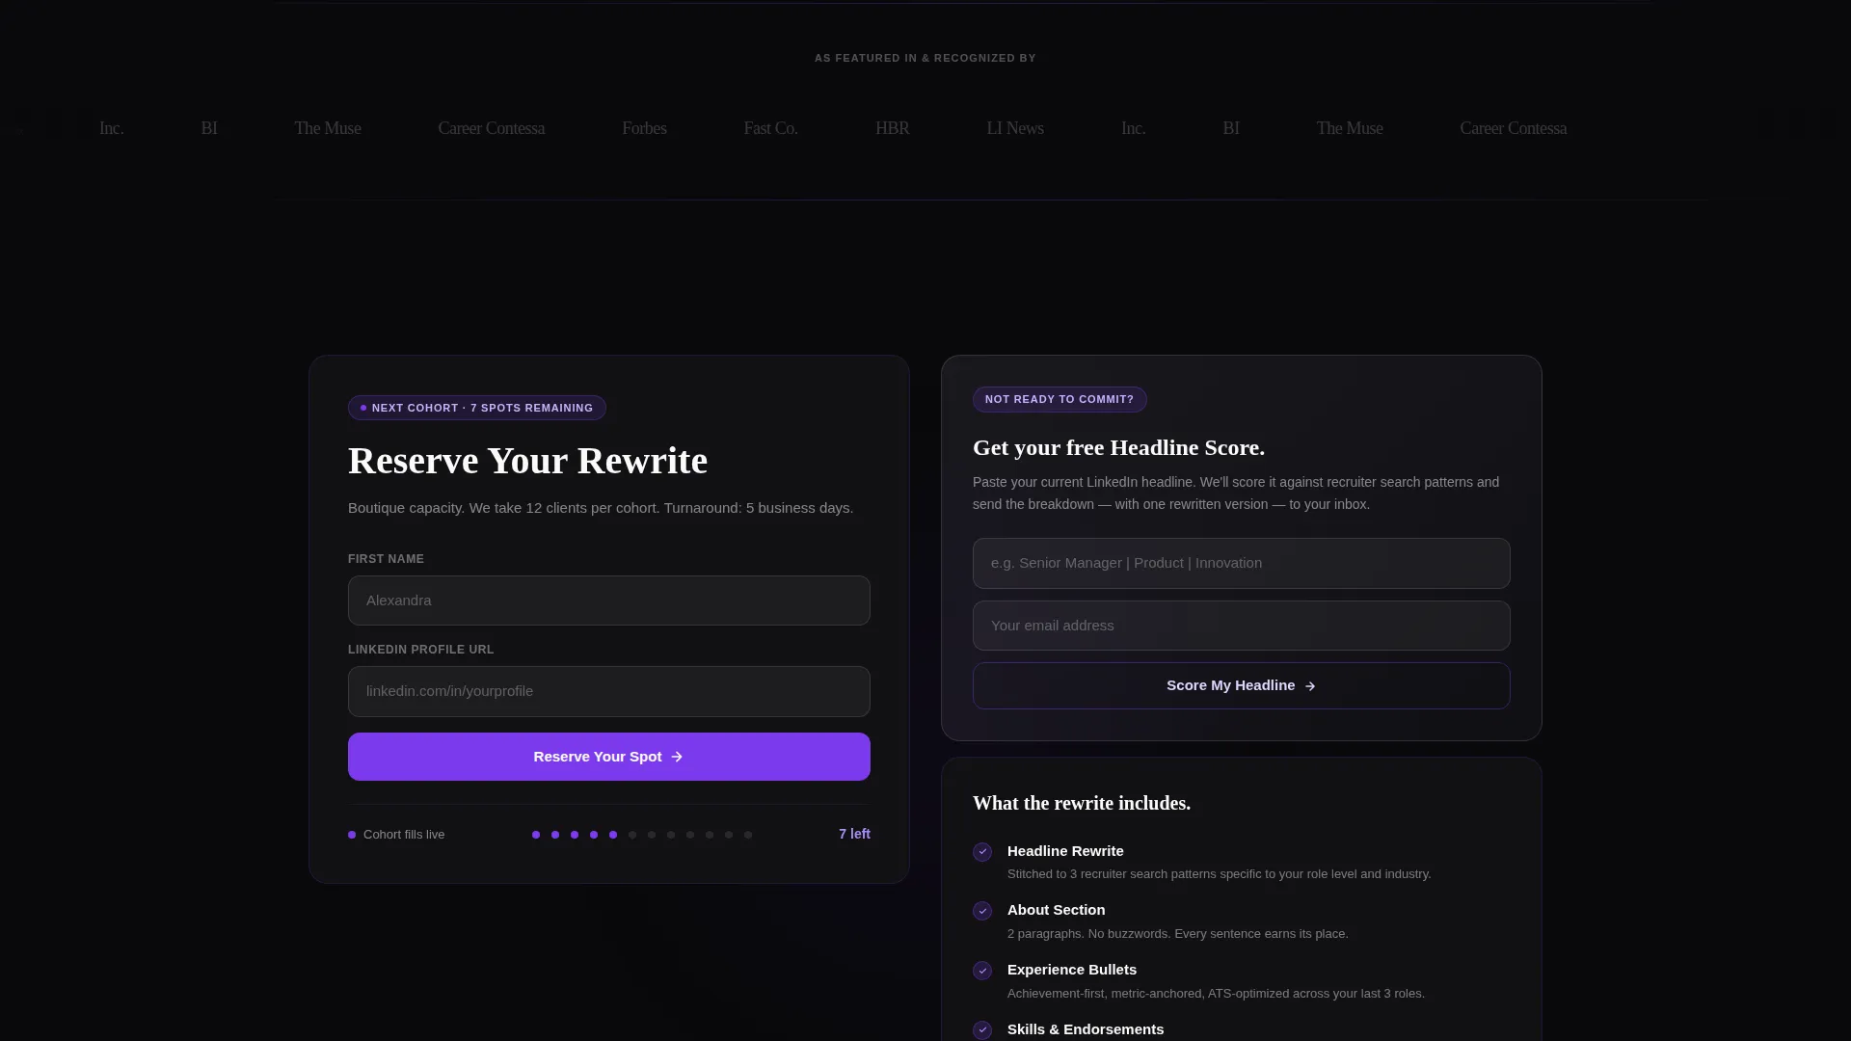The width and height of the screenshot is (1851, 1041).
Task: Click the About Section item title
Action: point(1056,910)
